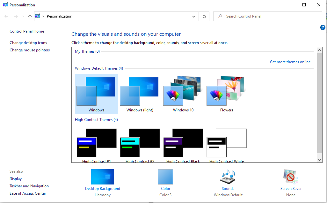This screenshot has height=203, width=327.
Task: Click the theme list scroll down arrow
Action: coord(319,160)
